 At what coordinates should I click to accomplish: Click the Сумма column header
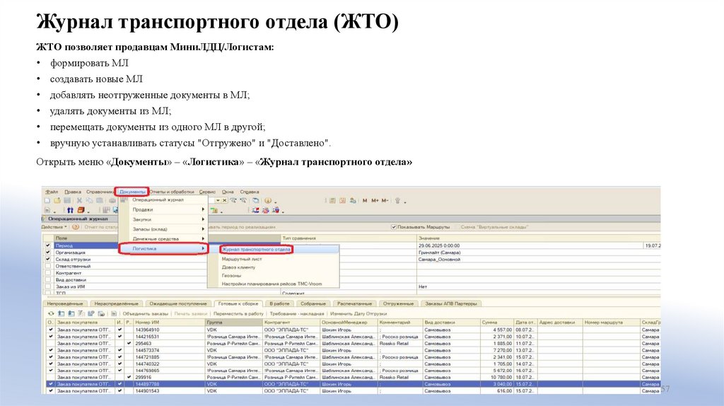[x=496, y=323]
